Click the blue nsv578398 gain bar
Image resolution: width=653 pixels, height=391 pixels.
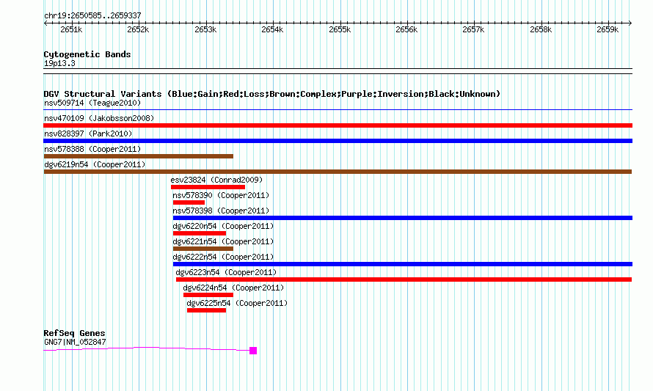pyautogui.click(x=403, y=218)
